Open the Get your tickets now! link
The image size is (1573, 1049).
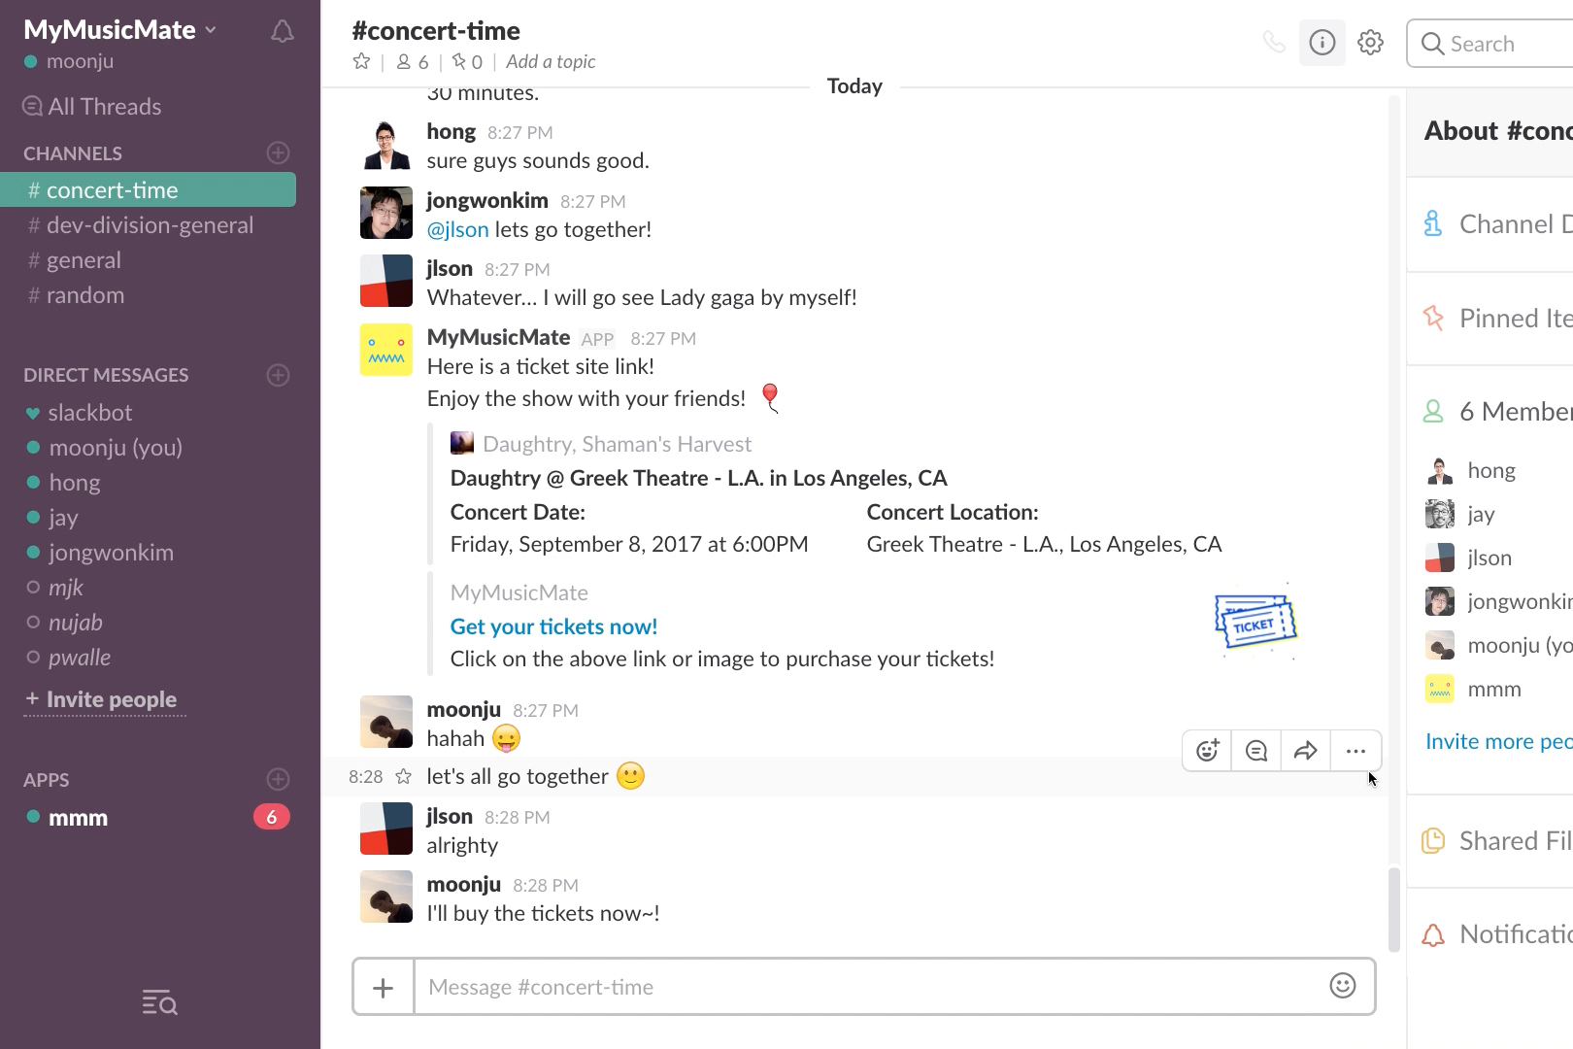(553, 626)
